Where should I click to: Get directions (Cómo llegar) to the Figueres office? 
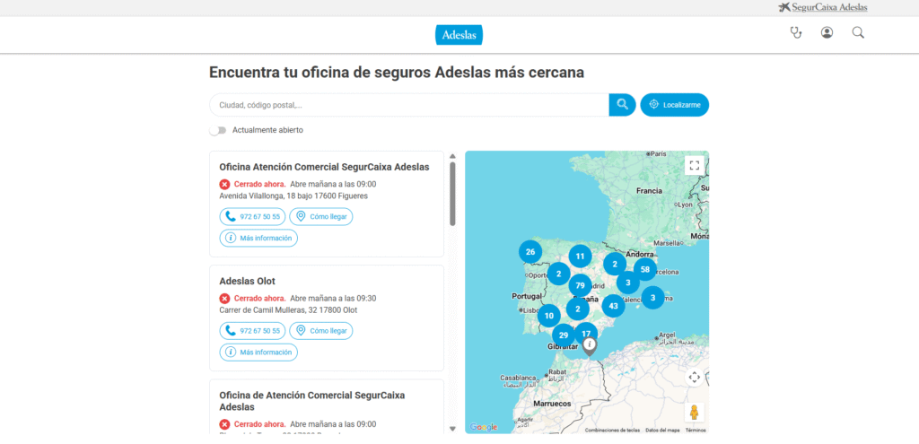click(321, 217)
